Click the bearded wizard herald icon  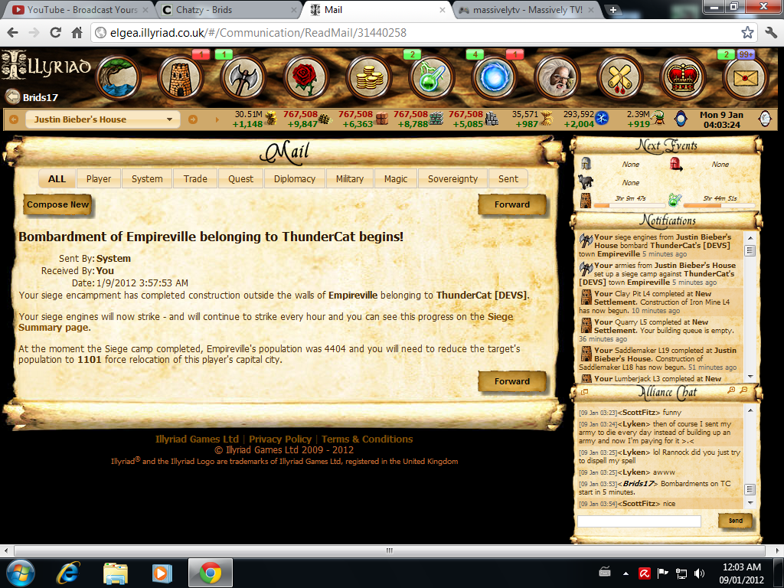tap(557, 77)
